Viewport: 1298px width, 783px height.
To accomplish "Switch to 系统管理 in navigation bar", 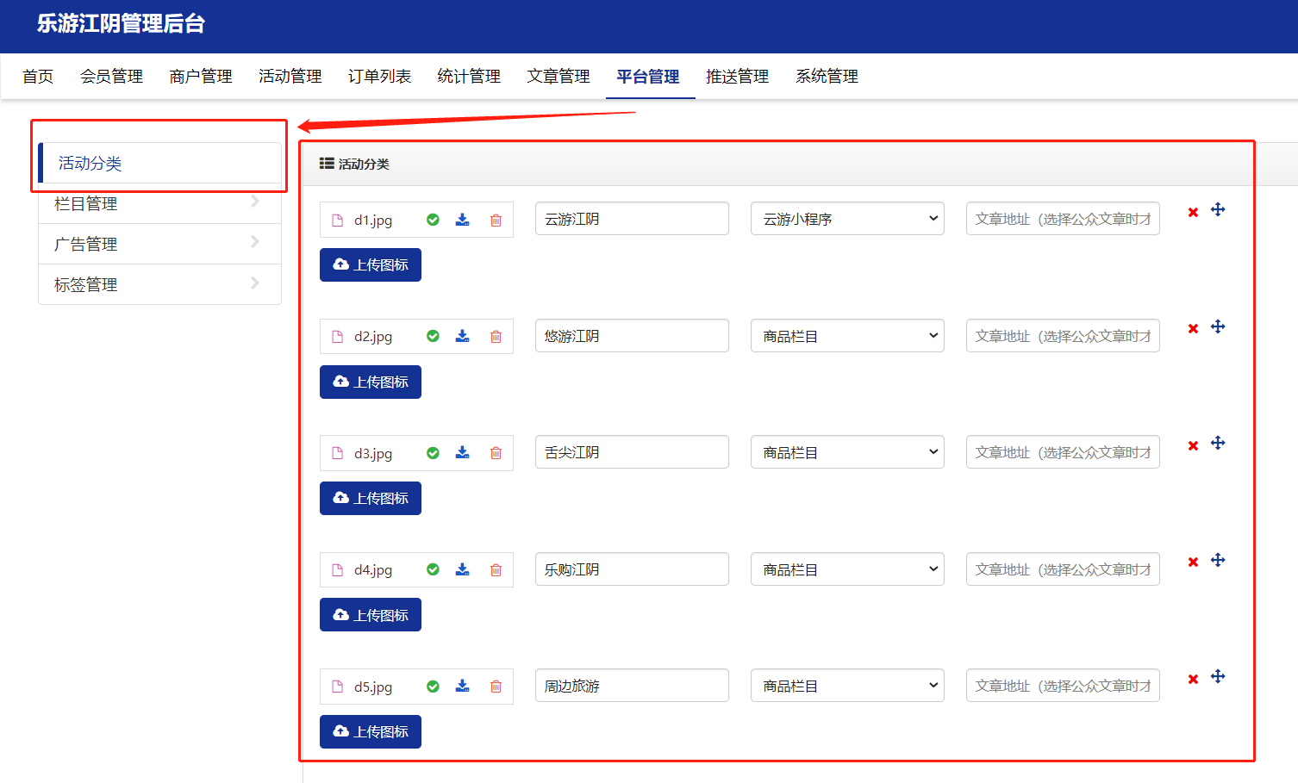I will point(827,77).
